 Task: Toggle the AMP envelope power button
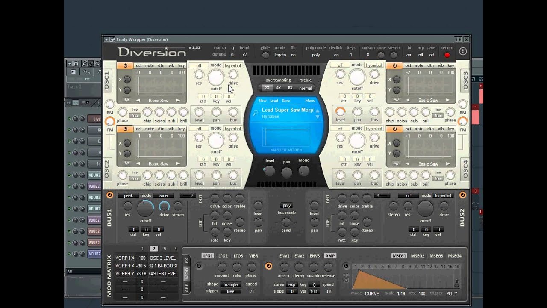click(x=268, y=266)
